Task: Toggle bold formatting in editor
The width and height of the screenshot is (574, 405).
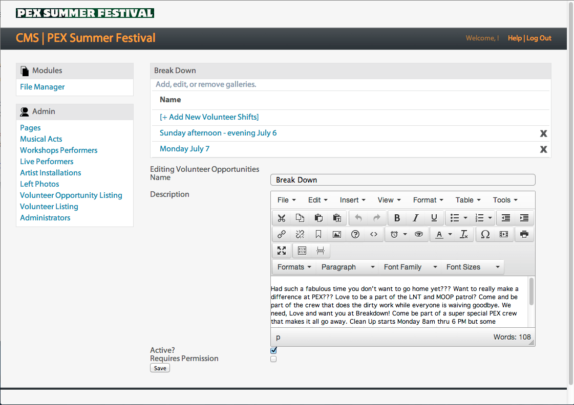Action: (x=397, y=218)
